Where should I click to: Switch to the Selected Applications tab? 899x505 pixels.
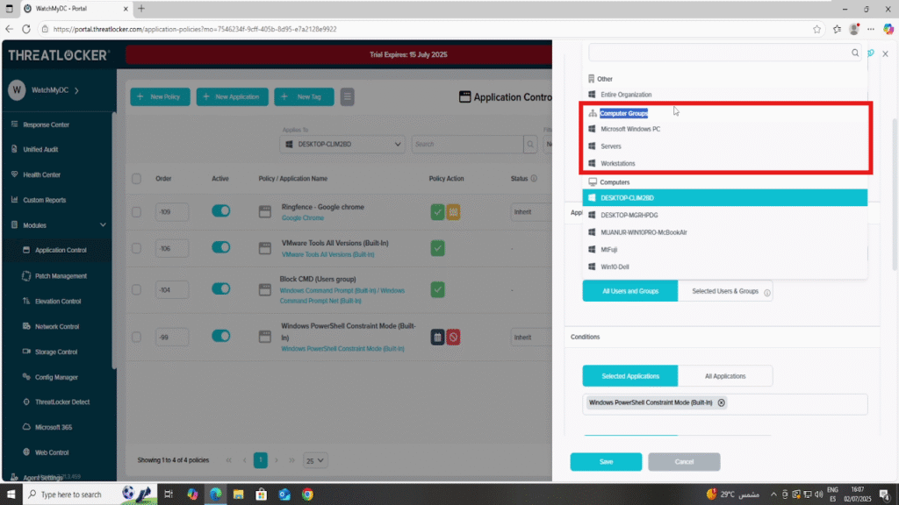tap(630, 376)
